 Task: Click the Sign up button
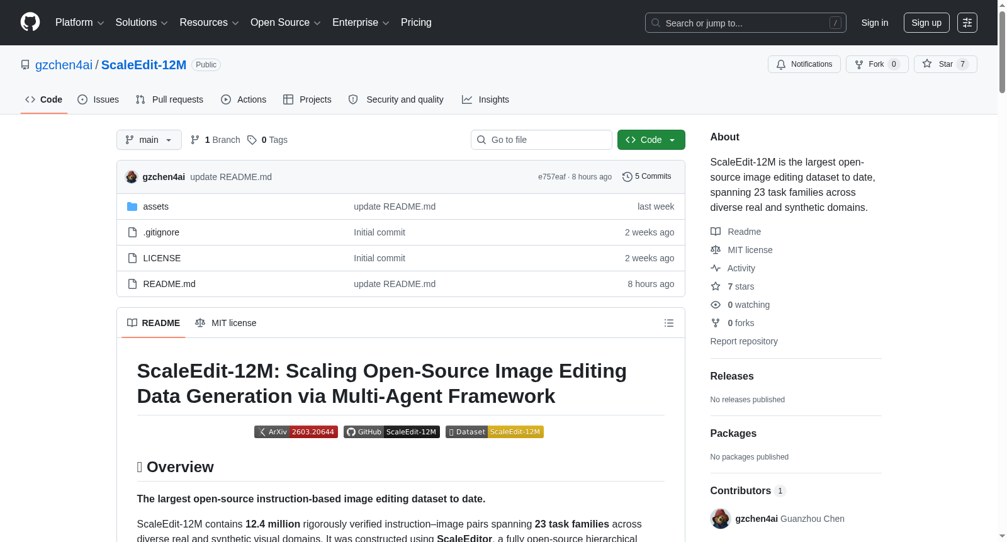(926, 23)
